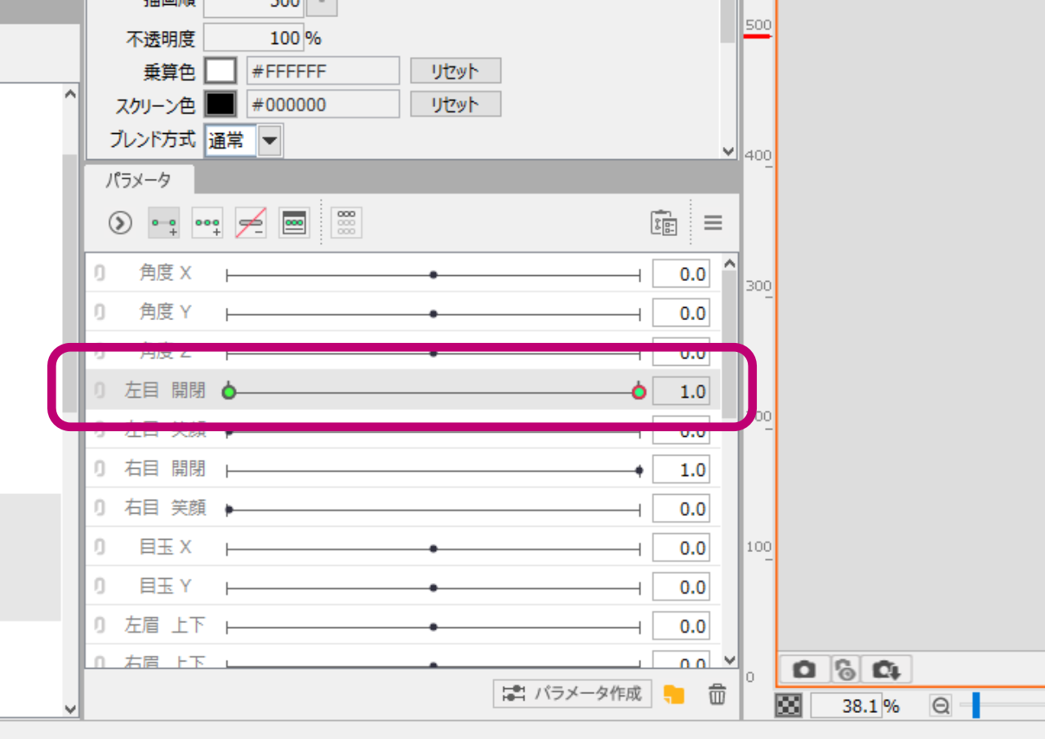Click the 角度 Y value field
The width and height of the screenshot is (1045, 739).
681,314
